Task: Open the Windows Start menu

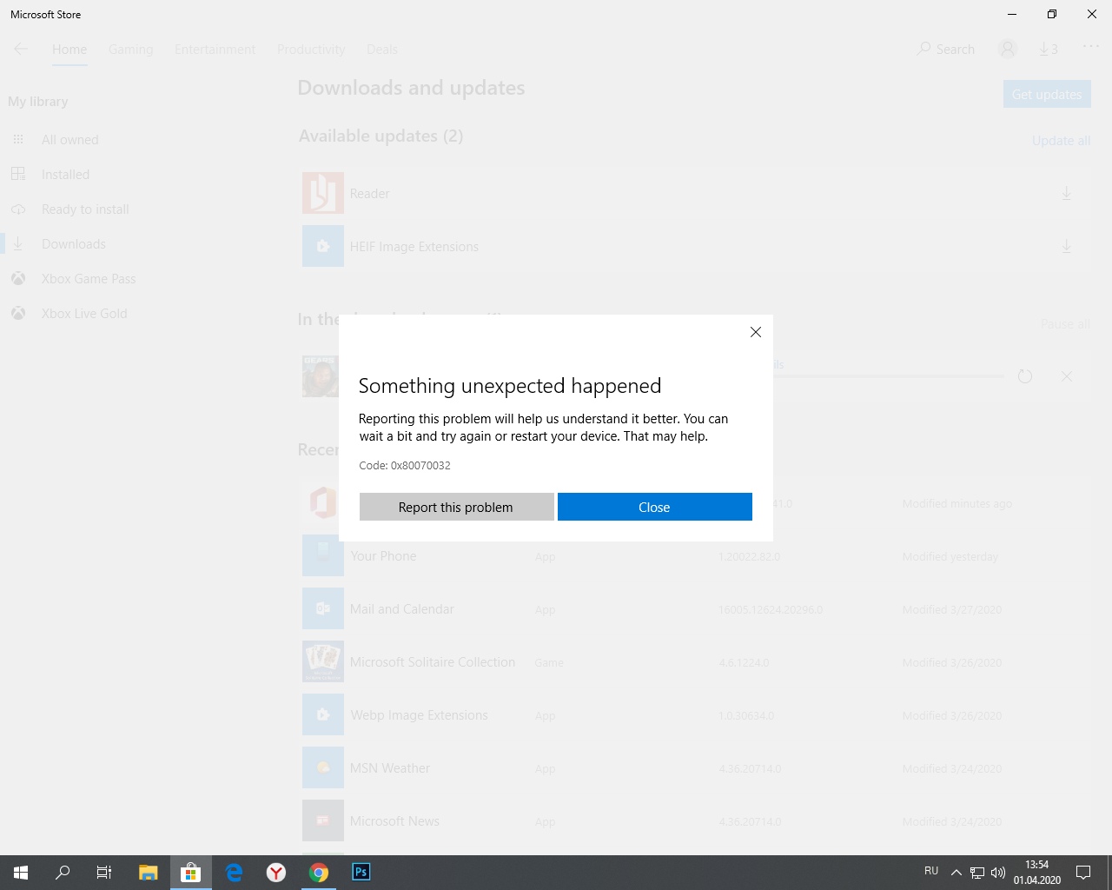Action: click(x=21, y=873)
